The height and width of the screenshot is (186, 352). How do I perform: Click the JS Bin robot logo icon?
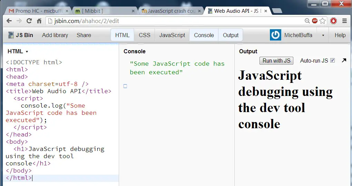[11, 35]
